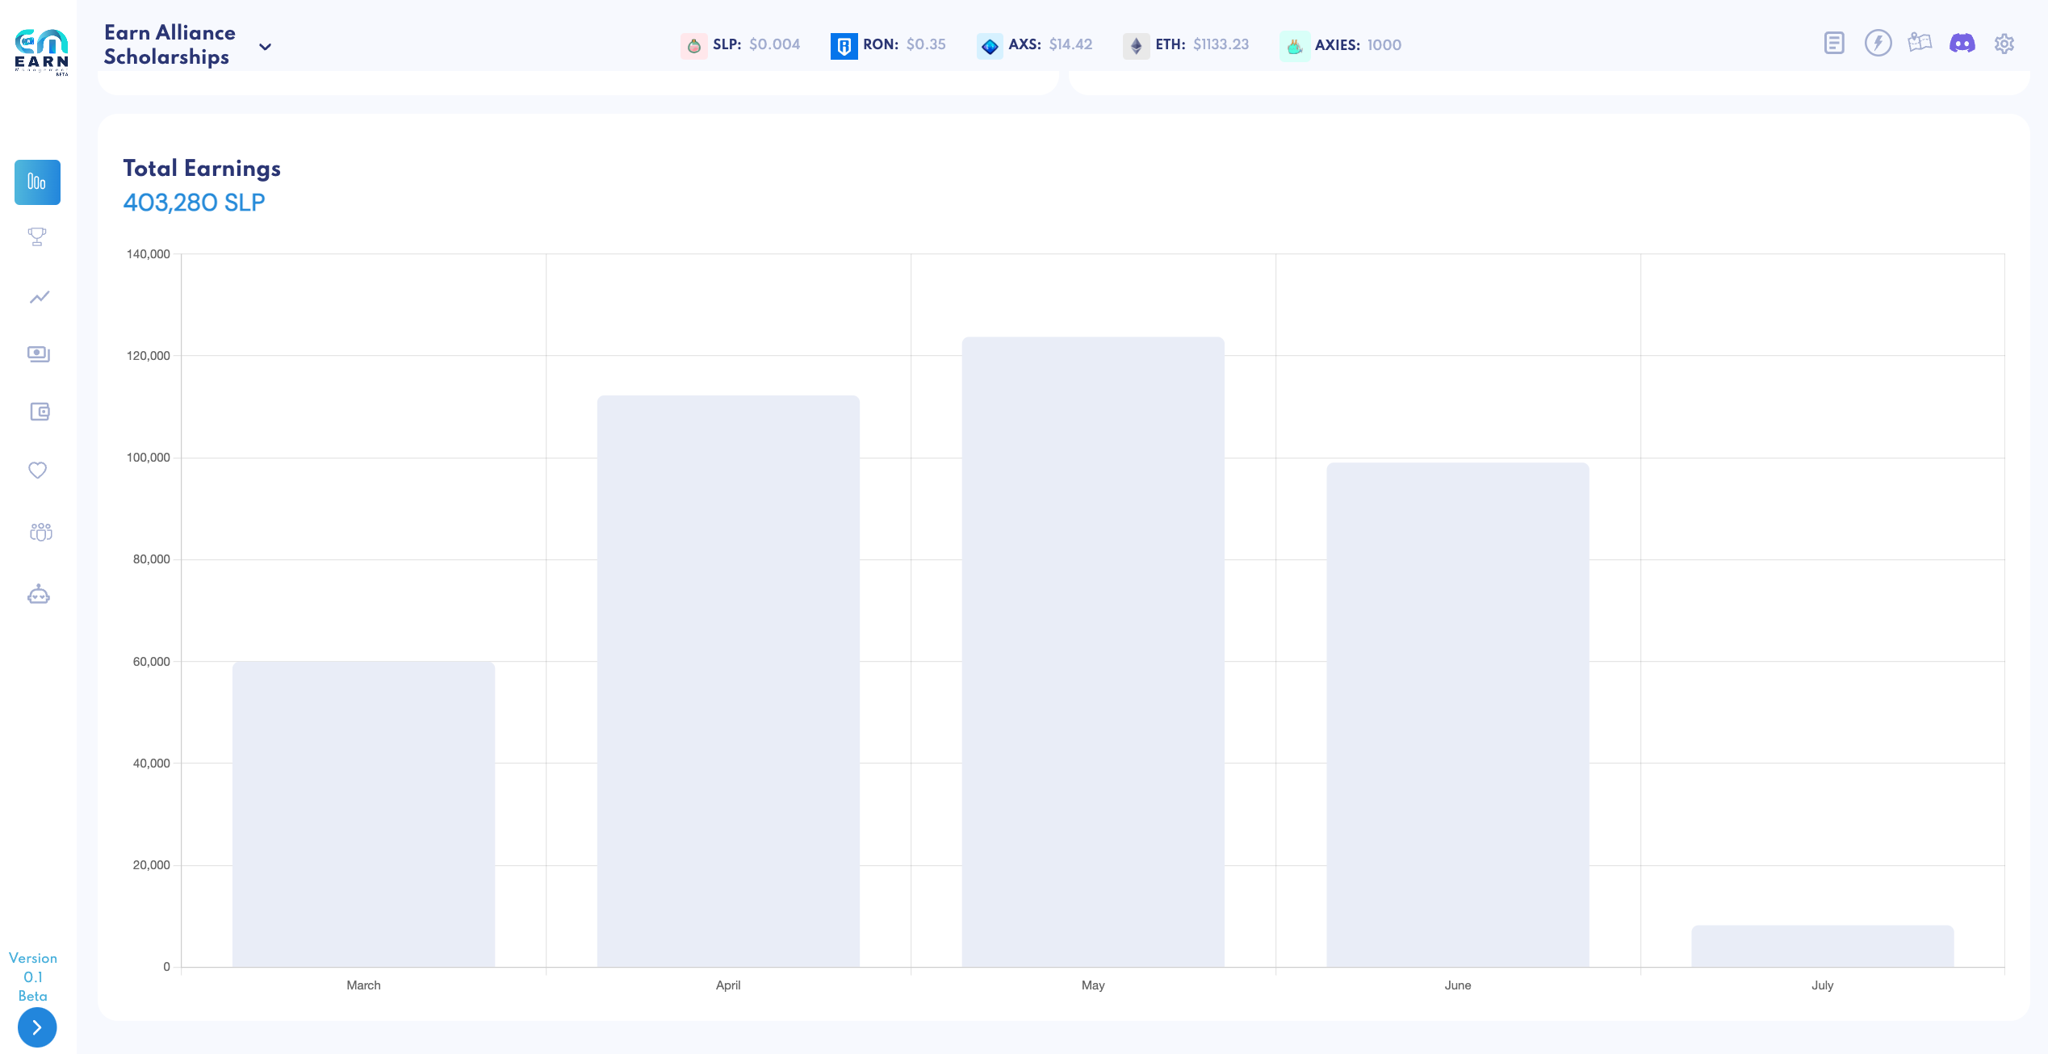2048x1054 pixels.
Task: Click the 100,000 y-axis label
Action: click(149, 458)
